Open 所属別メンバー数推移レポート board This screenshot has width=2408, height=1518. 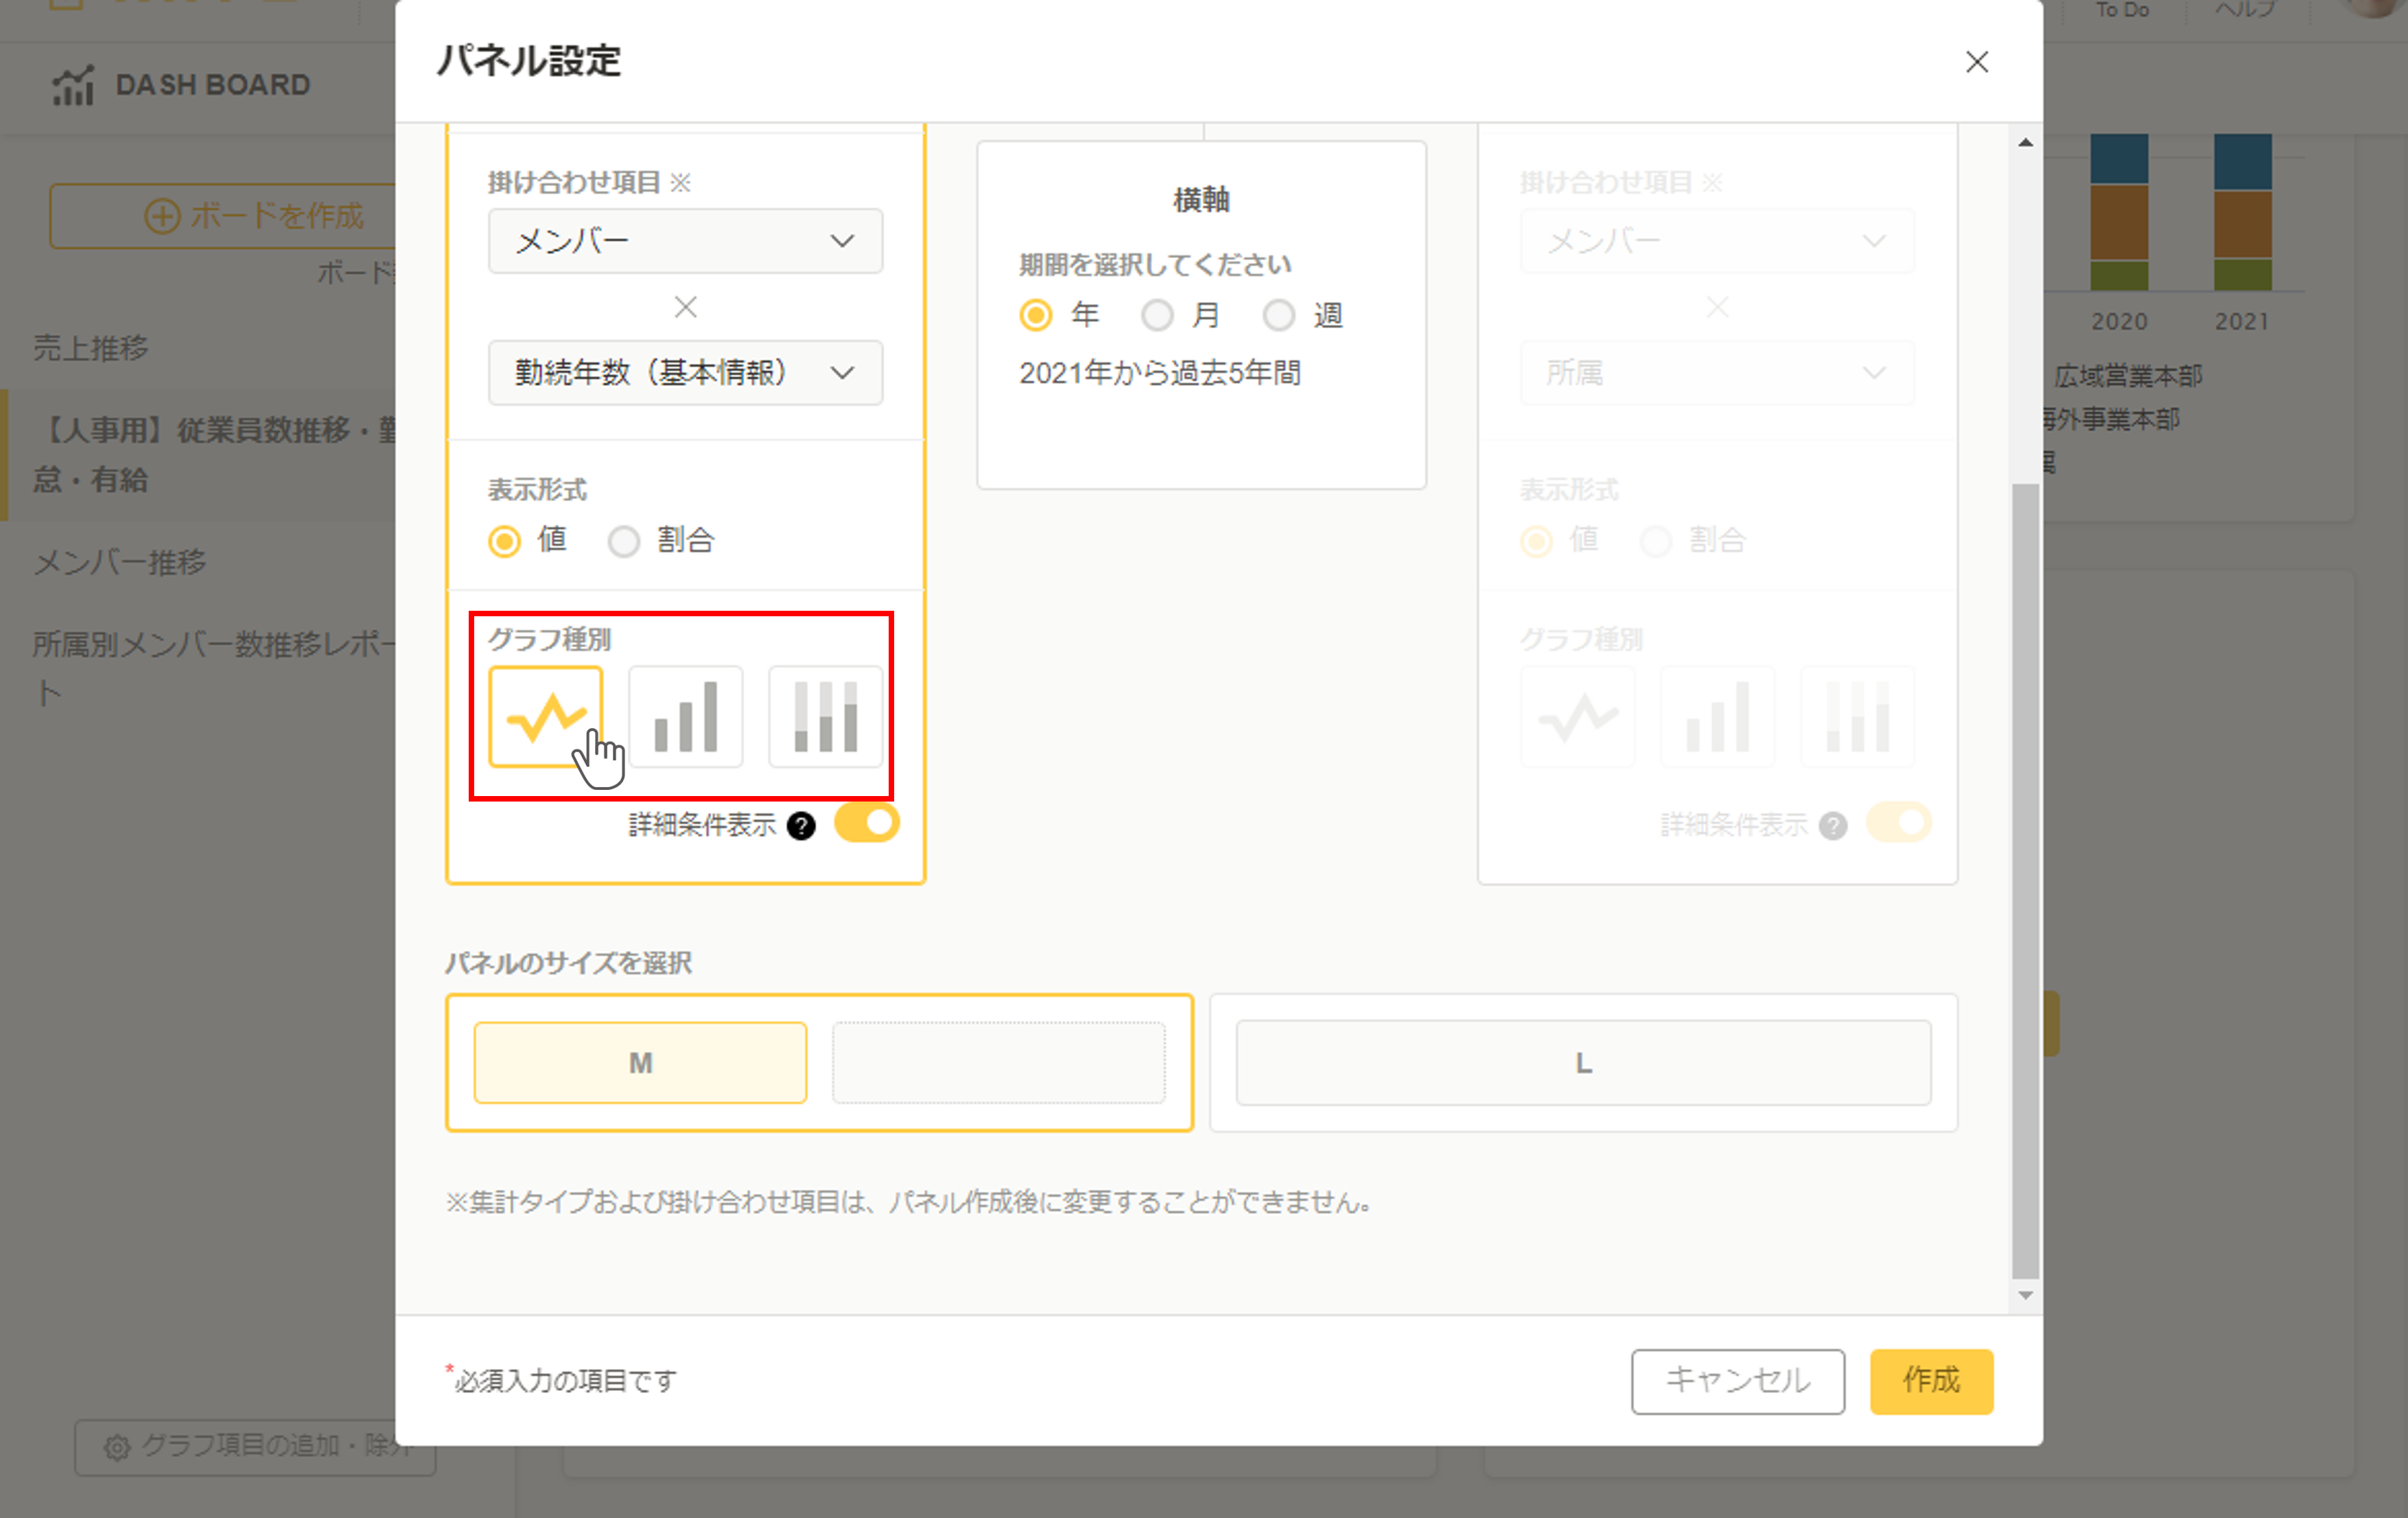click(215, 668)
